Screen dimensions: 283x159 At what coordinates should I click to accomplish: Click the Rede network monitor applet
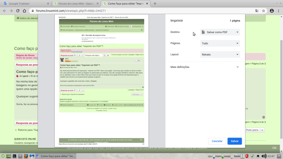click(239, 156)
